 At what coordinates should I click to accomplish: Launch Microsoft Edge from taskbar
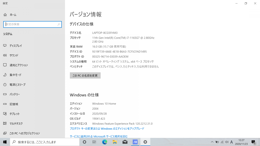pos(104,142)
